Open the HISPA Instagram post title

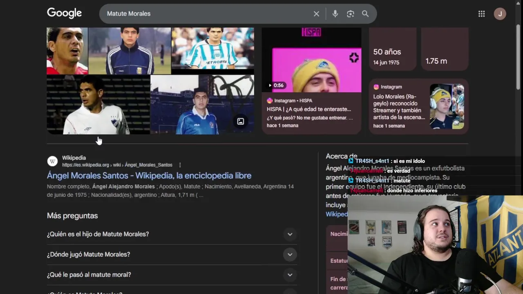click(309, 109)
